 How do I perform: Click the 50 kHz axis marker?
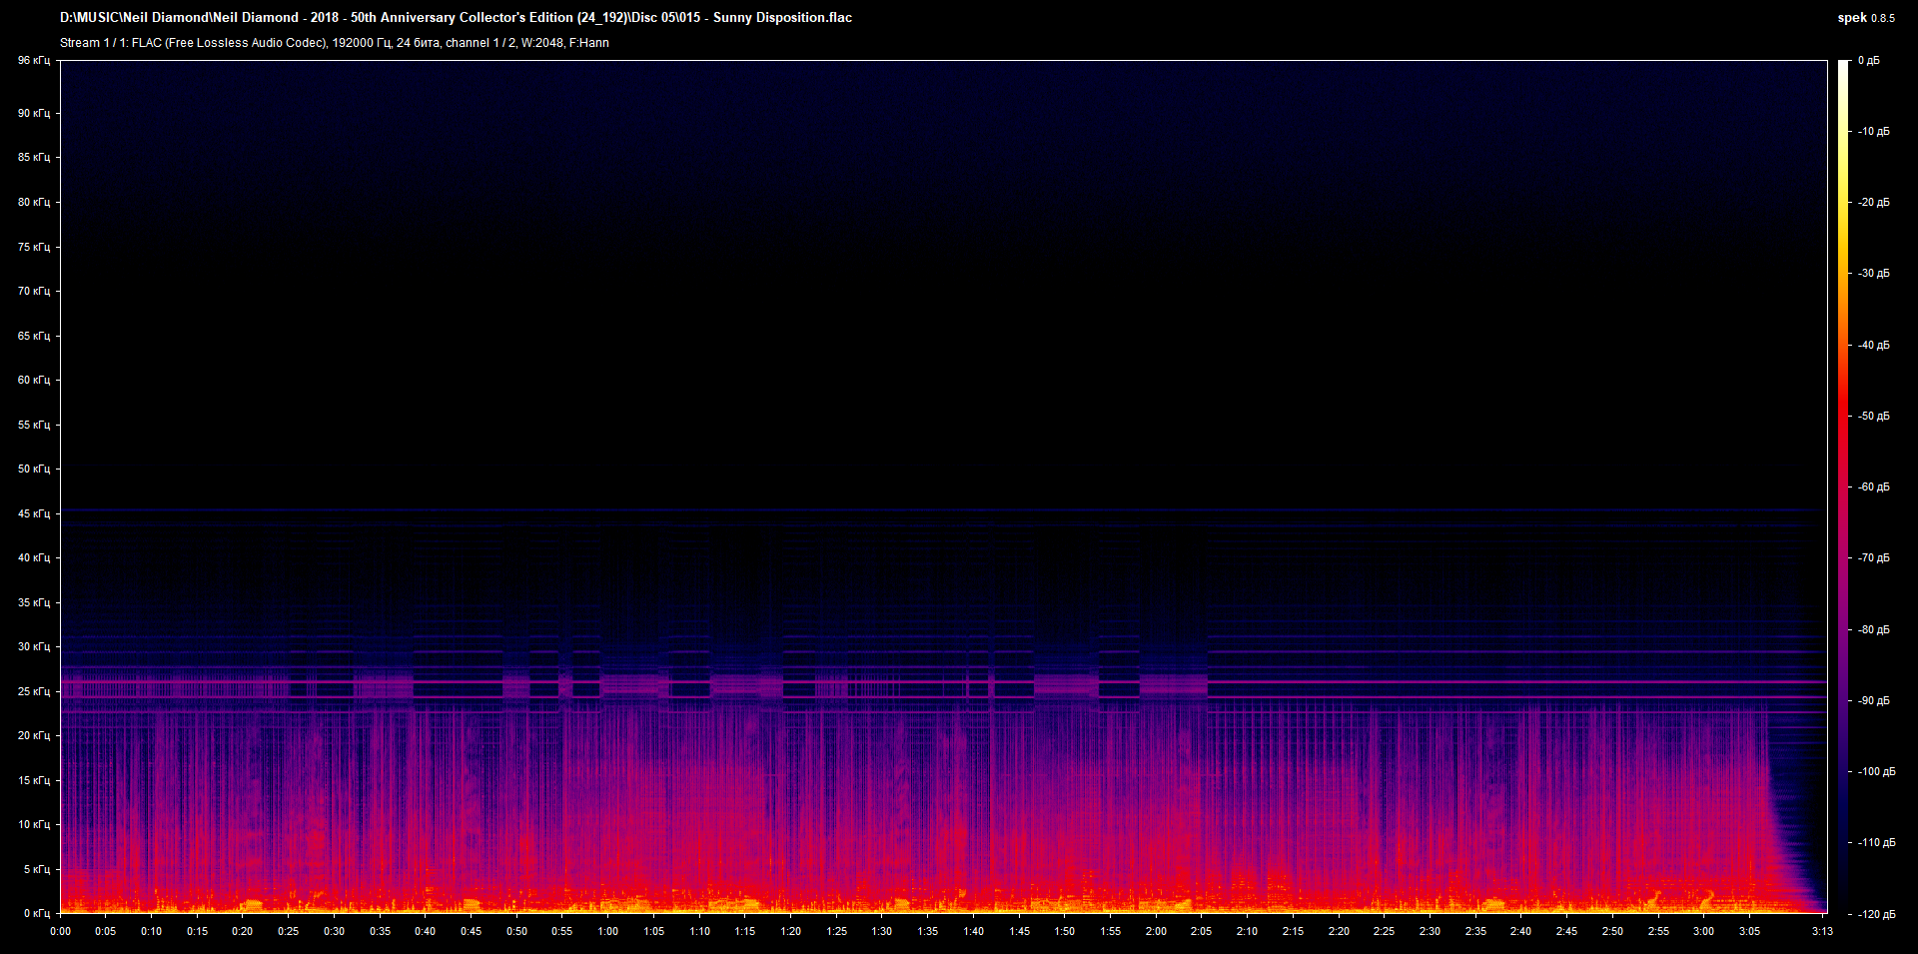click(33, 468)
